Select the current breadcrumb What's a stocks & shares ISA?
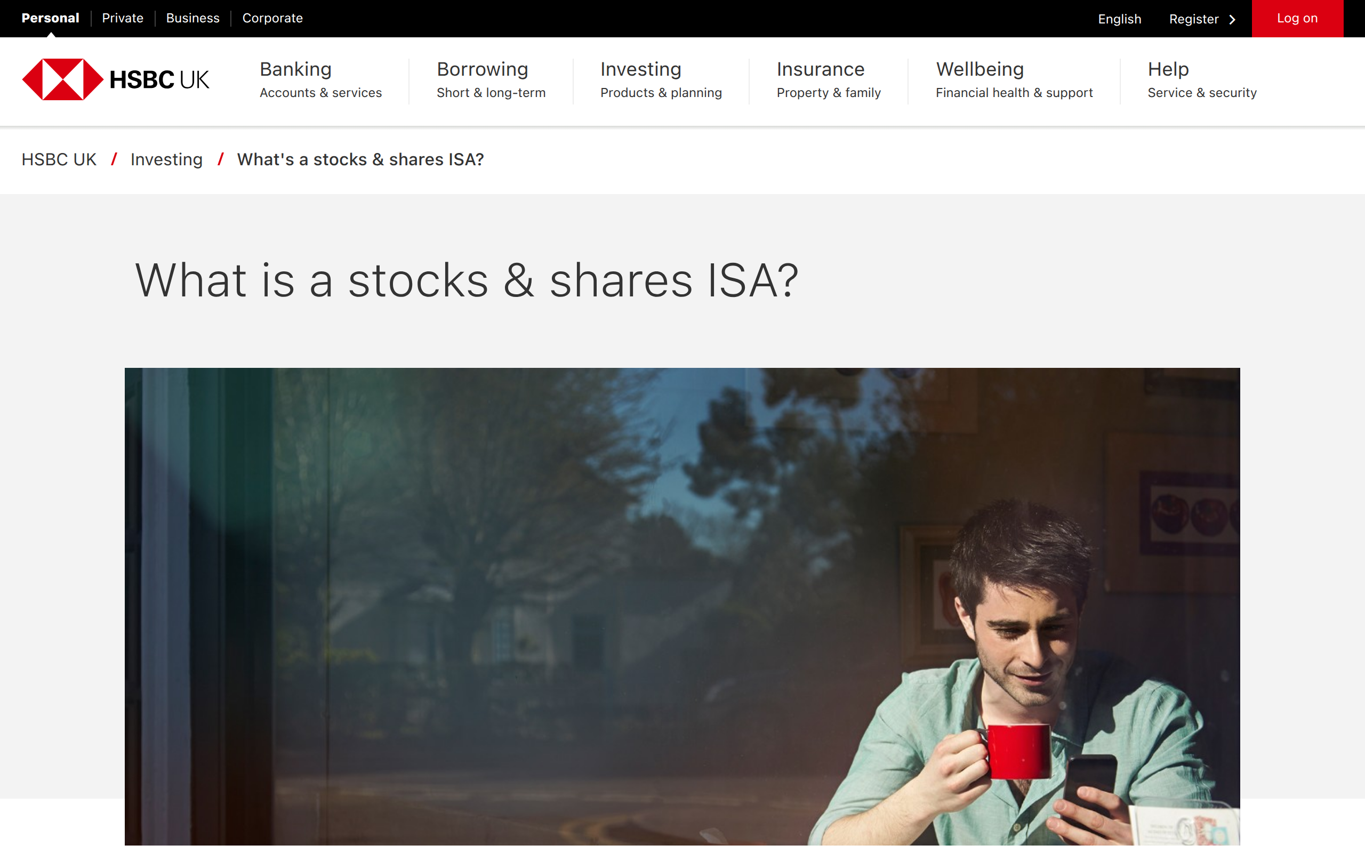The width and height of the screenshot is (1365, 853). [x=360, y=159]
